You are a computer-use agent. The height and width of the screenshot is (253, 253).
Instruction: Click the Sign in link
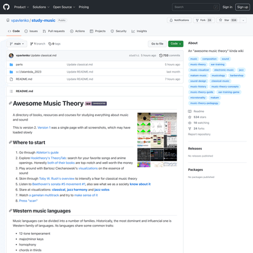227,7
